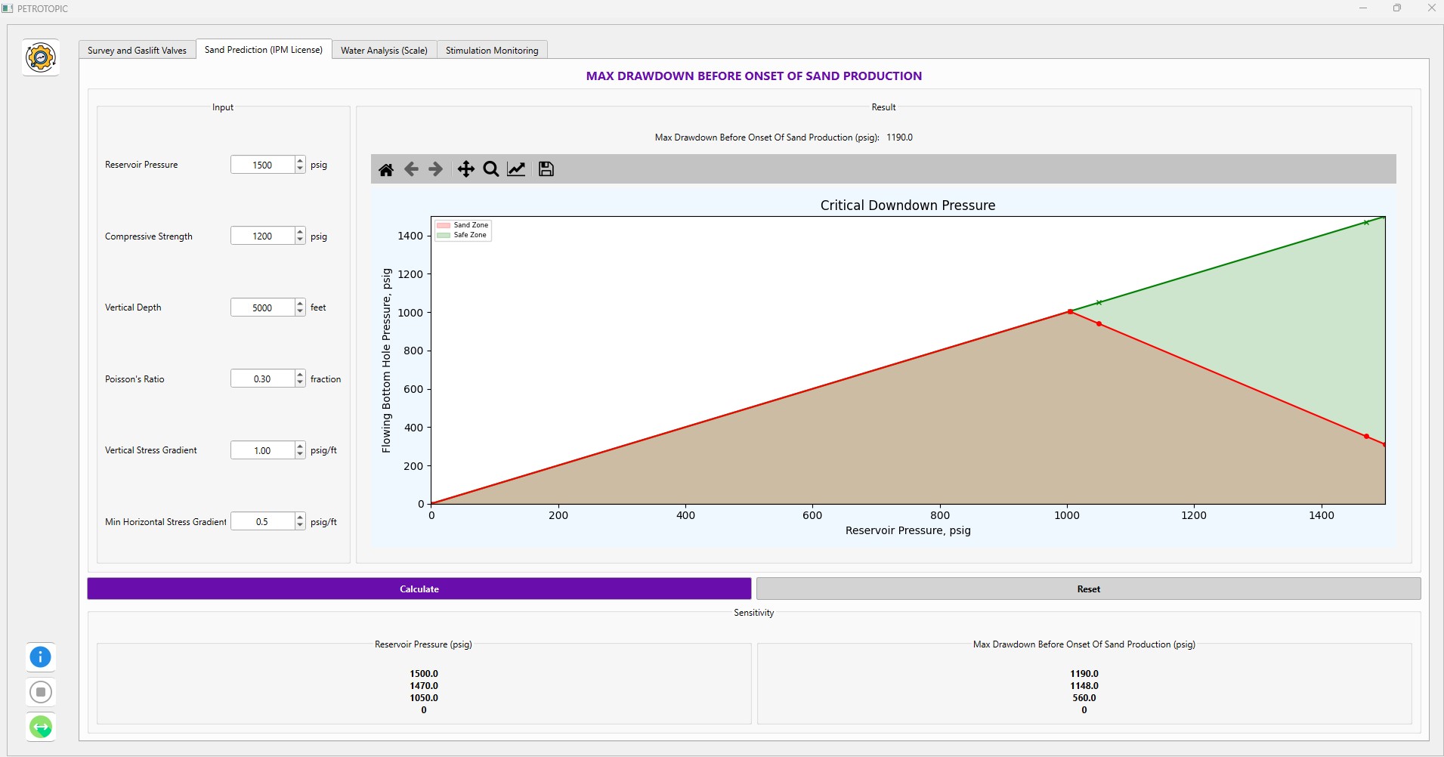This screenshot has width=1444, height=757.
Task: Open the Water Analysis (Scale) tab
Action: pos(384,51)
